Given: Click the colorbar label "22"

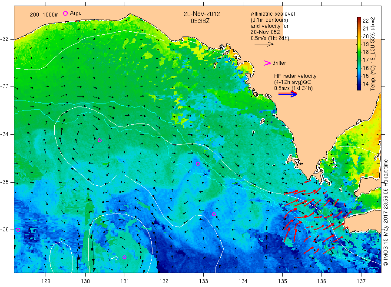Looking at the screenshot, I should tap(365, 21).
